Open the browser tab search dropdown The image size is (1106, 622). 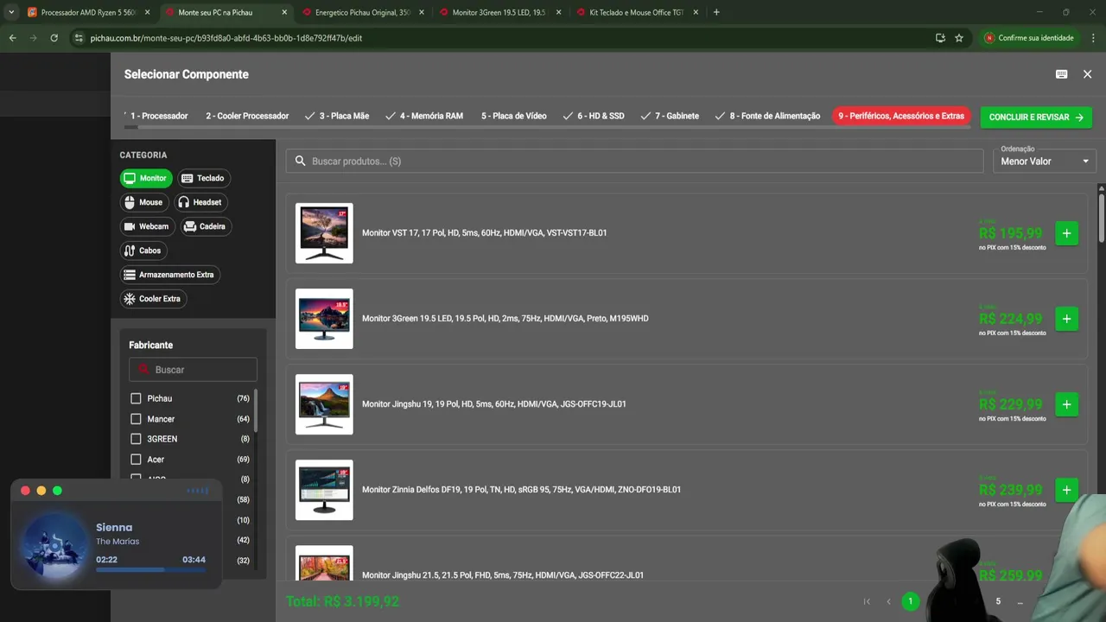[x=11, y=12]
